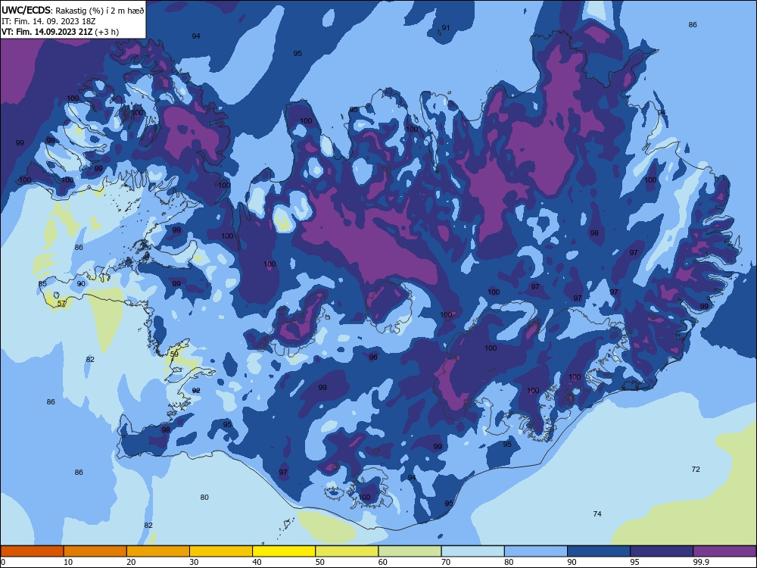Click the title 'UWC/ECDS: Rakastig (%) í 2 m hæð'
The height and width of the screenshot is (568, 757).
click(73, 10)
